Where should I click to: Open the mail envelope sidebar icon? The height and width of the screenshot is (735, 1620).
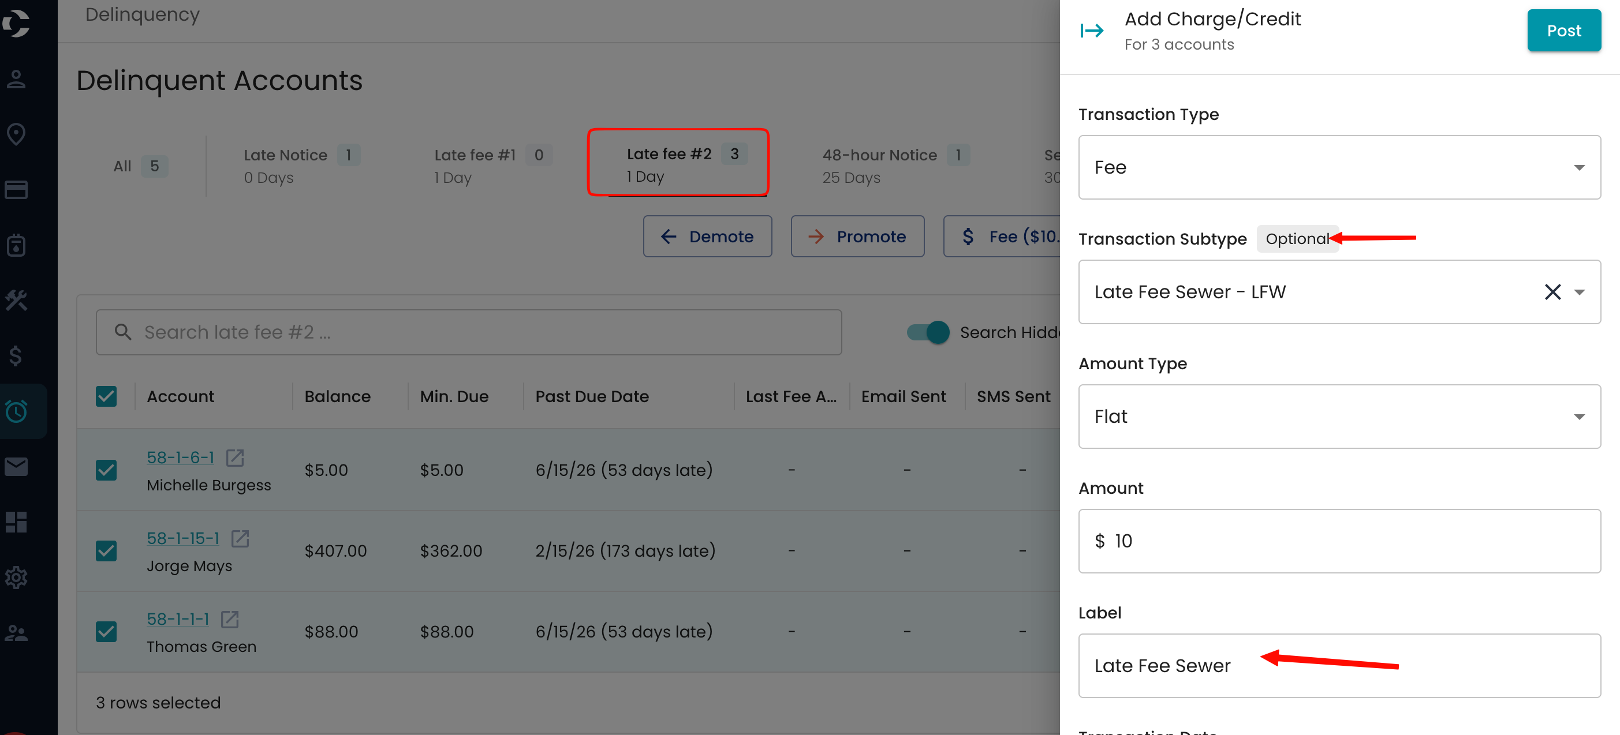[16, 466]
